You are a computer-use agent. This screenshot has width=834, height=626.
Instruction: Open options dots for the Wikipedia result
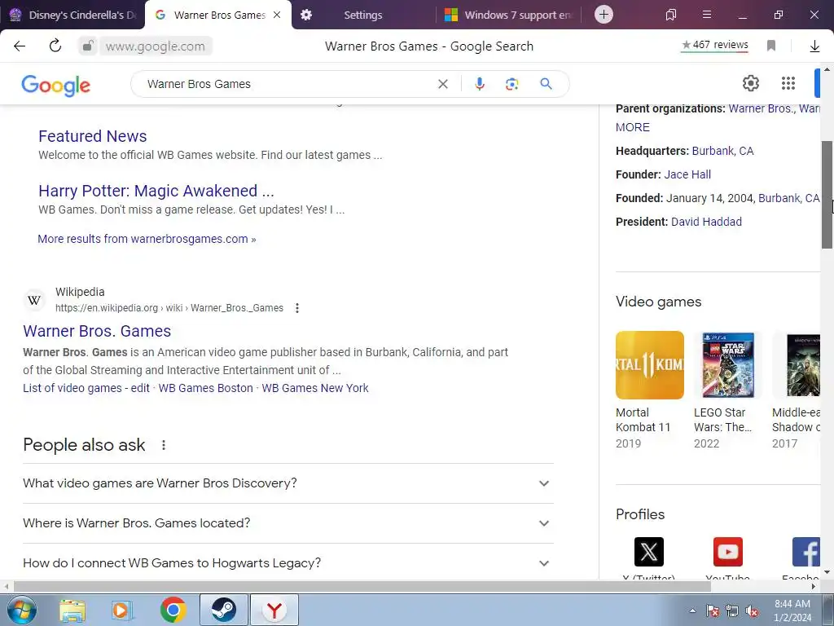(297, 307)
